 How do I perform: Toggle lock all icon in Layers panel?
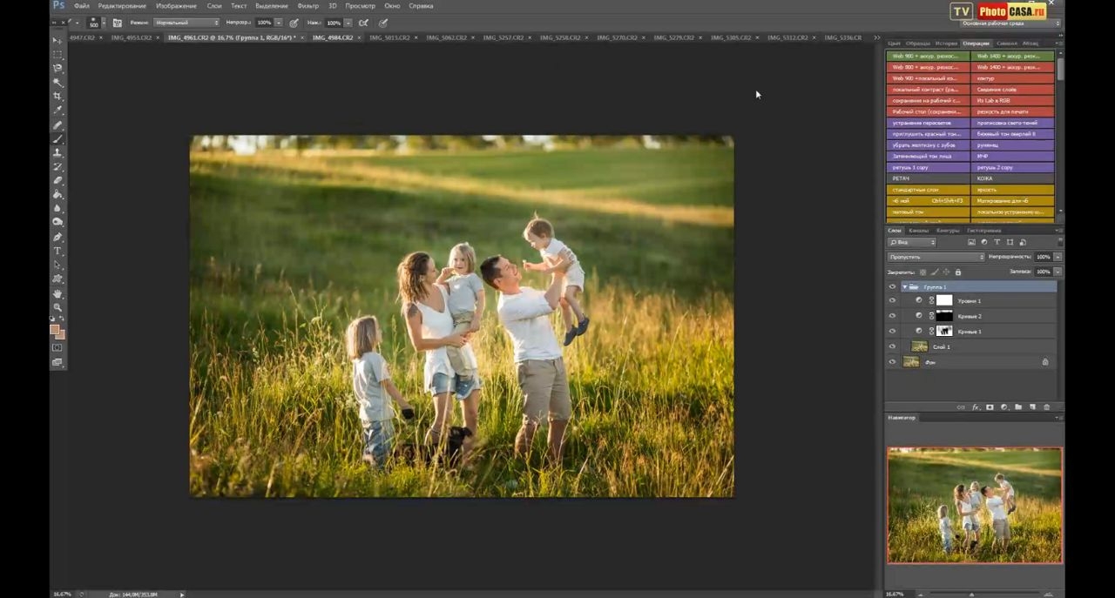click(958, 272)
